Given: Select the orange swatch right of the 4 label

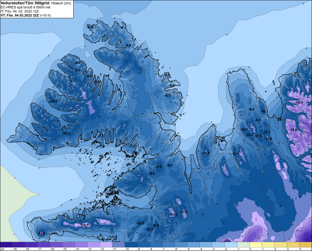Looking at the screenshot, I should click(306, 245).
